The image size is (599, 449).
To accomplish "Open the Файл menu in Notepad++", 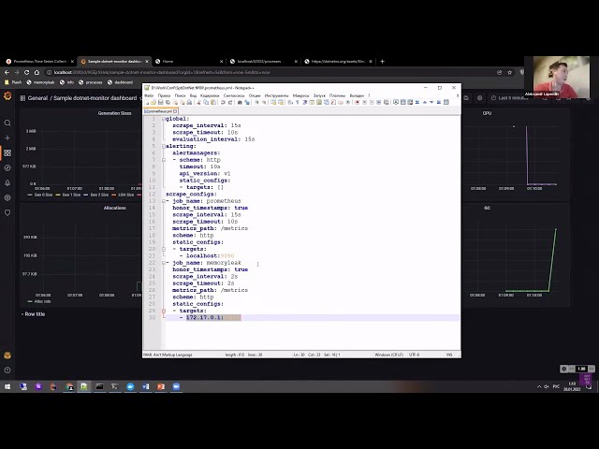I will (x=149, y=95).
